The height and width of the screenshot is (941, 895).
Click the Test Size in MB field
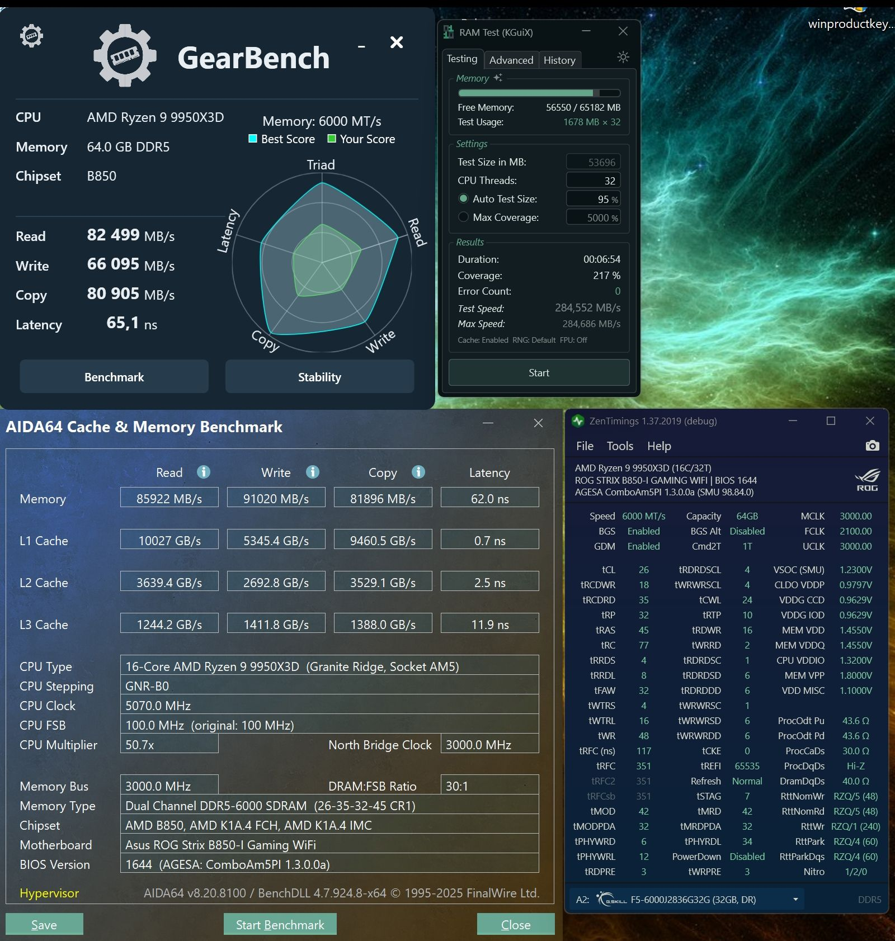(x=593, y=162)
